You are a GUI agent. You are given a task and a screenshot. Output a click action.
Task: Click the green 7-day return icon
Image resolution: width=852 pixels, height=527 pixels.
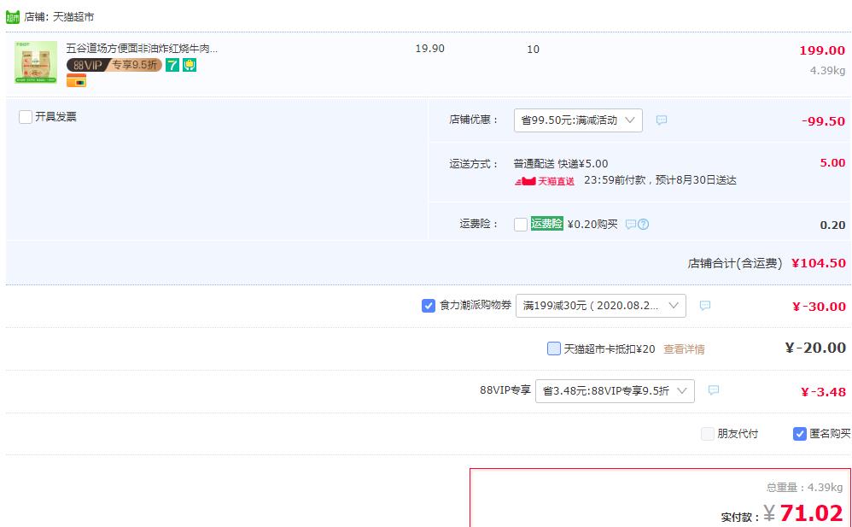172,65
